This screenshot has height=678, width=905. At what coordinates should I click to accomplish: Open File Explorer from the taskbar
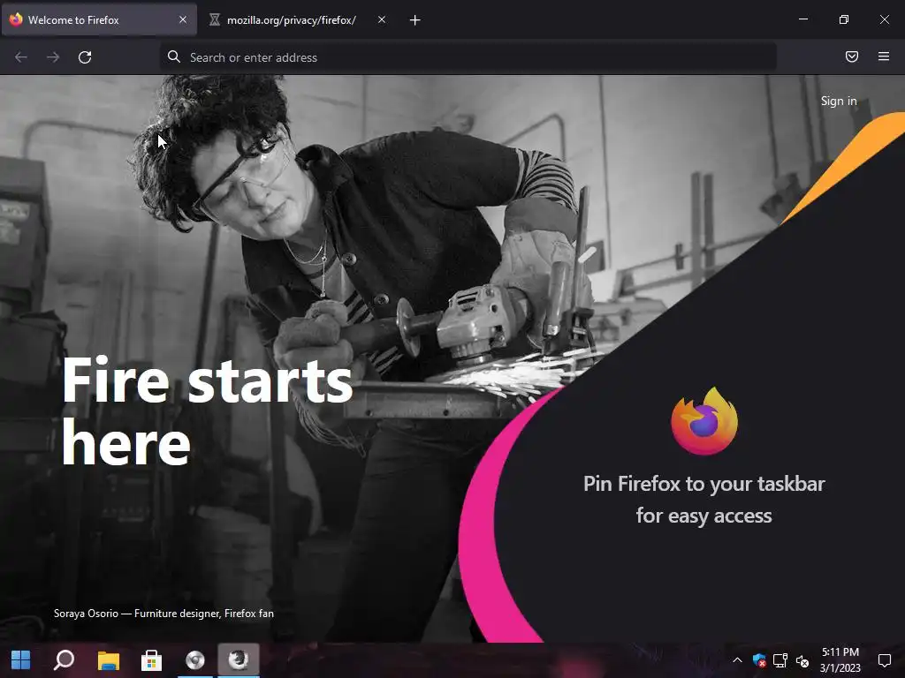pos(108,660)
